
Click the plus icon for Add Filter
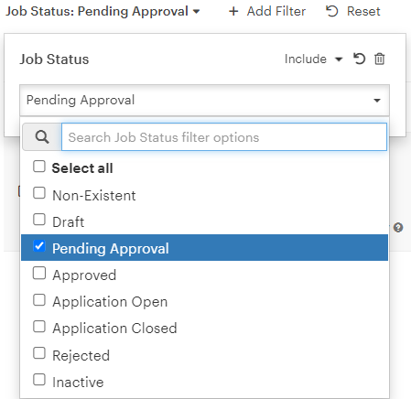click(x=233, y=12)
